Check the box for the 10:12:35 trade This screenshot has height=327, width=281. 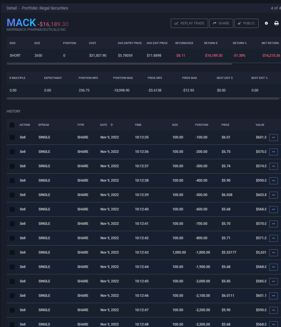tap(12, 137)
